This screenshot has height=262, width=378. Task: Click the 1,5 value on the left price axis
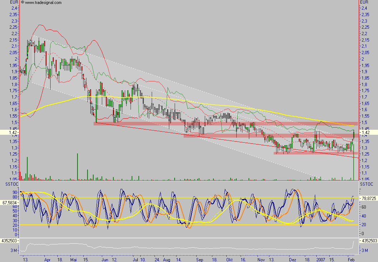pos(14,123)
